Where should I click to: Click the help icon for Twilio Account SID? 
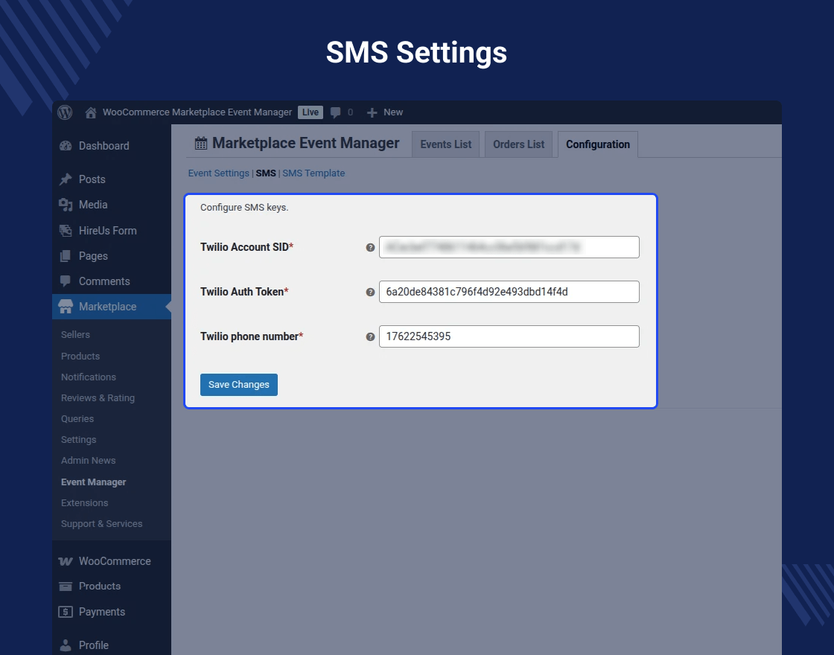point(370,247)
